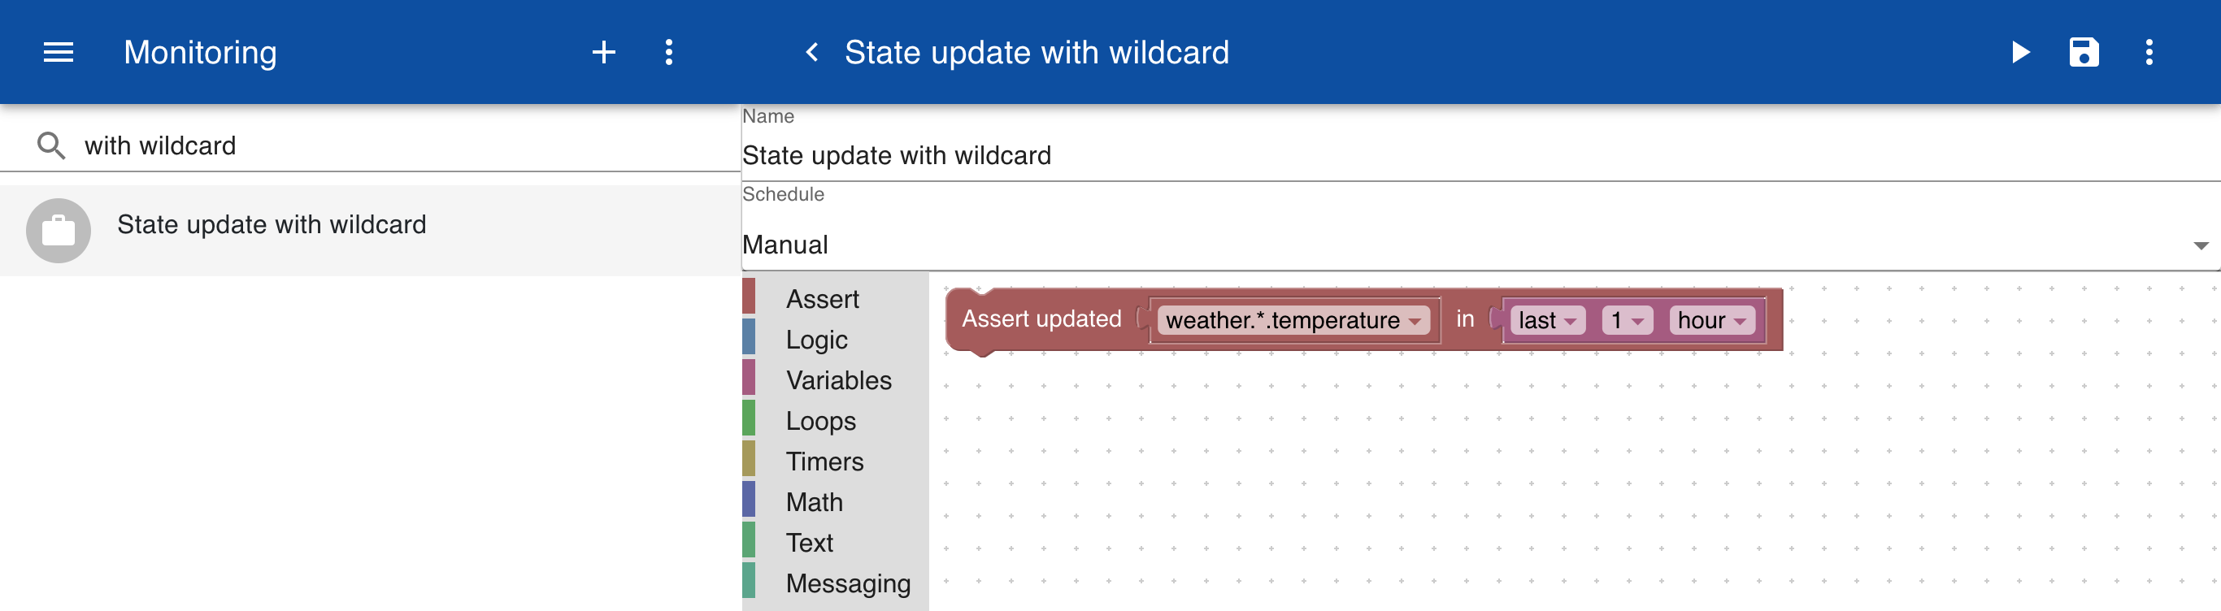Open the editor overflow options menu
2221x611 pixels.
(2149, 53)
